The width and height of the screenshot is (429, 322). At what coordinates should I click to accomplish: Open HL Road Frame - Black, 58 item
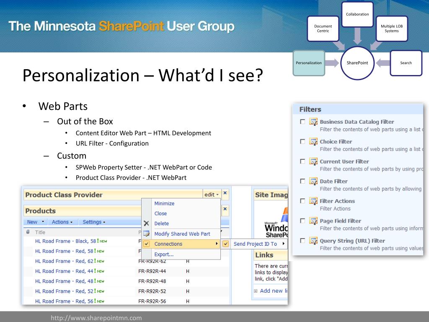point(65,241)
